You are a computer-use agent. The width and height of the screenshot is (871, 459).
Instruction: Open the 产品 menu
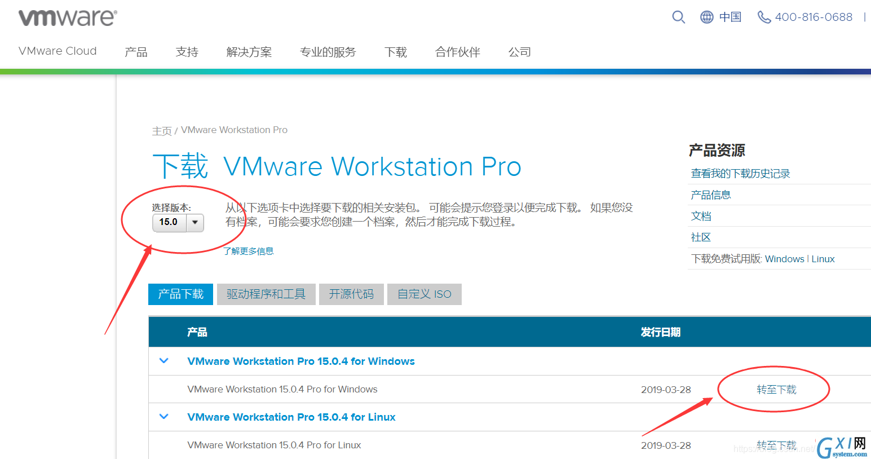(x=136, y=52)
